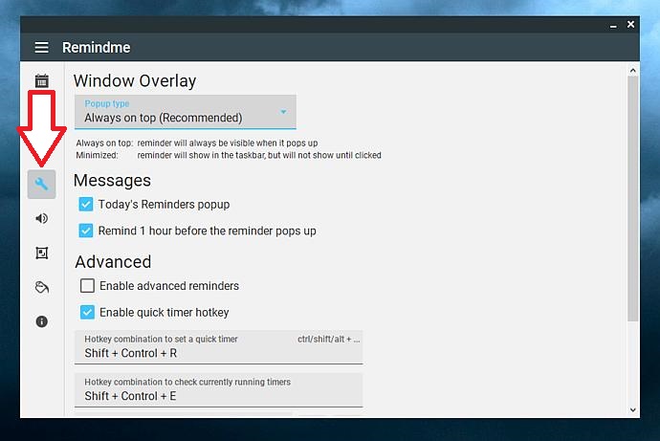Screen dimensions: 660x441
Task: Open the paint bucket theme icon
Action: [x=42, y=287]
